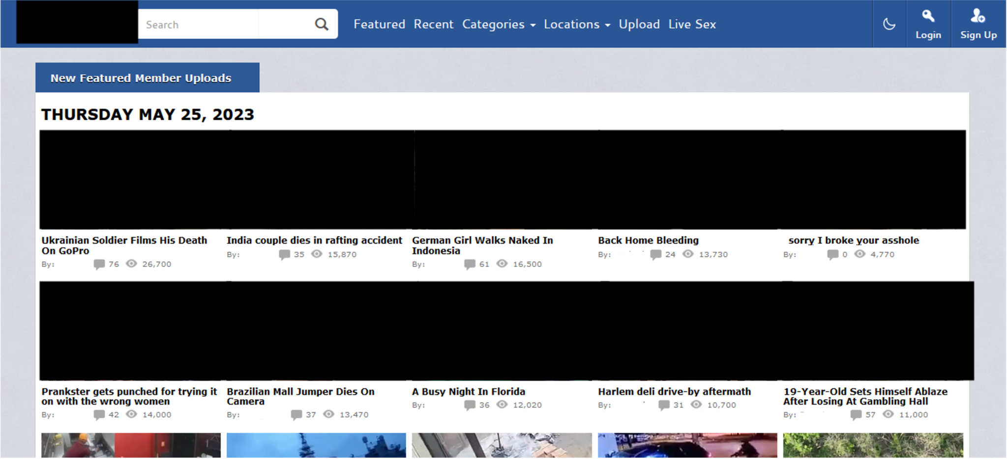
Task: Click eye icon under Prankster gets punched video
Action: point(131,414)
